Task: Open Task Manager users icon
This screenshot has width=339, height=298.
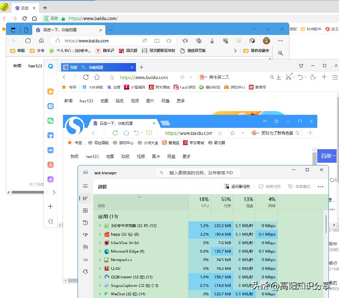Action: (x=85, y=247)
